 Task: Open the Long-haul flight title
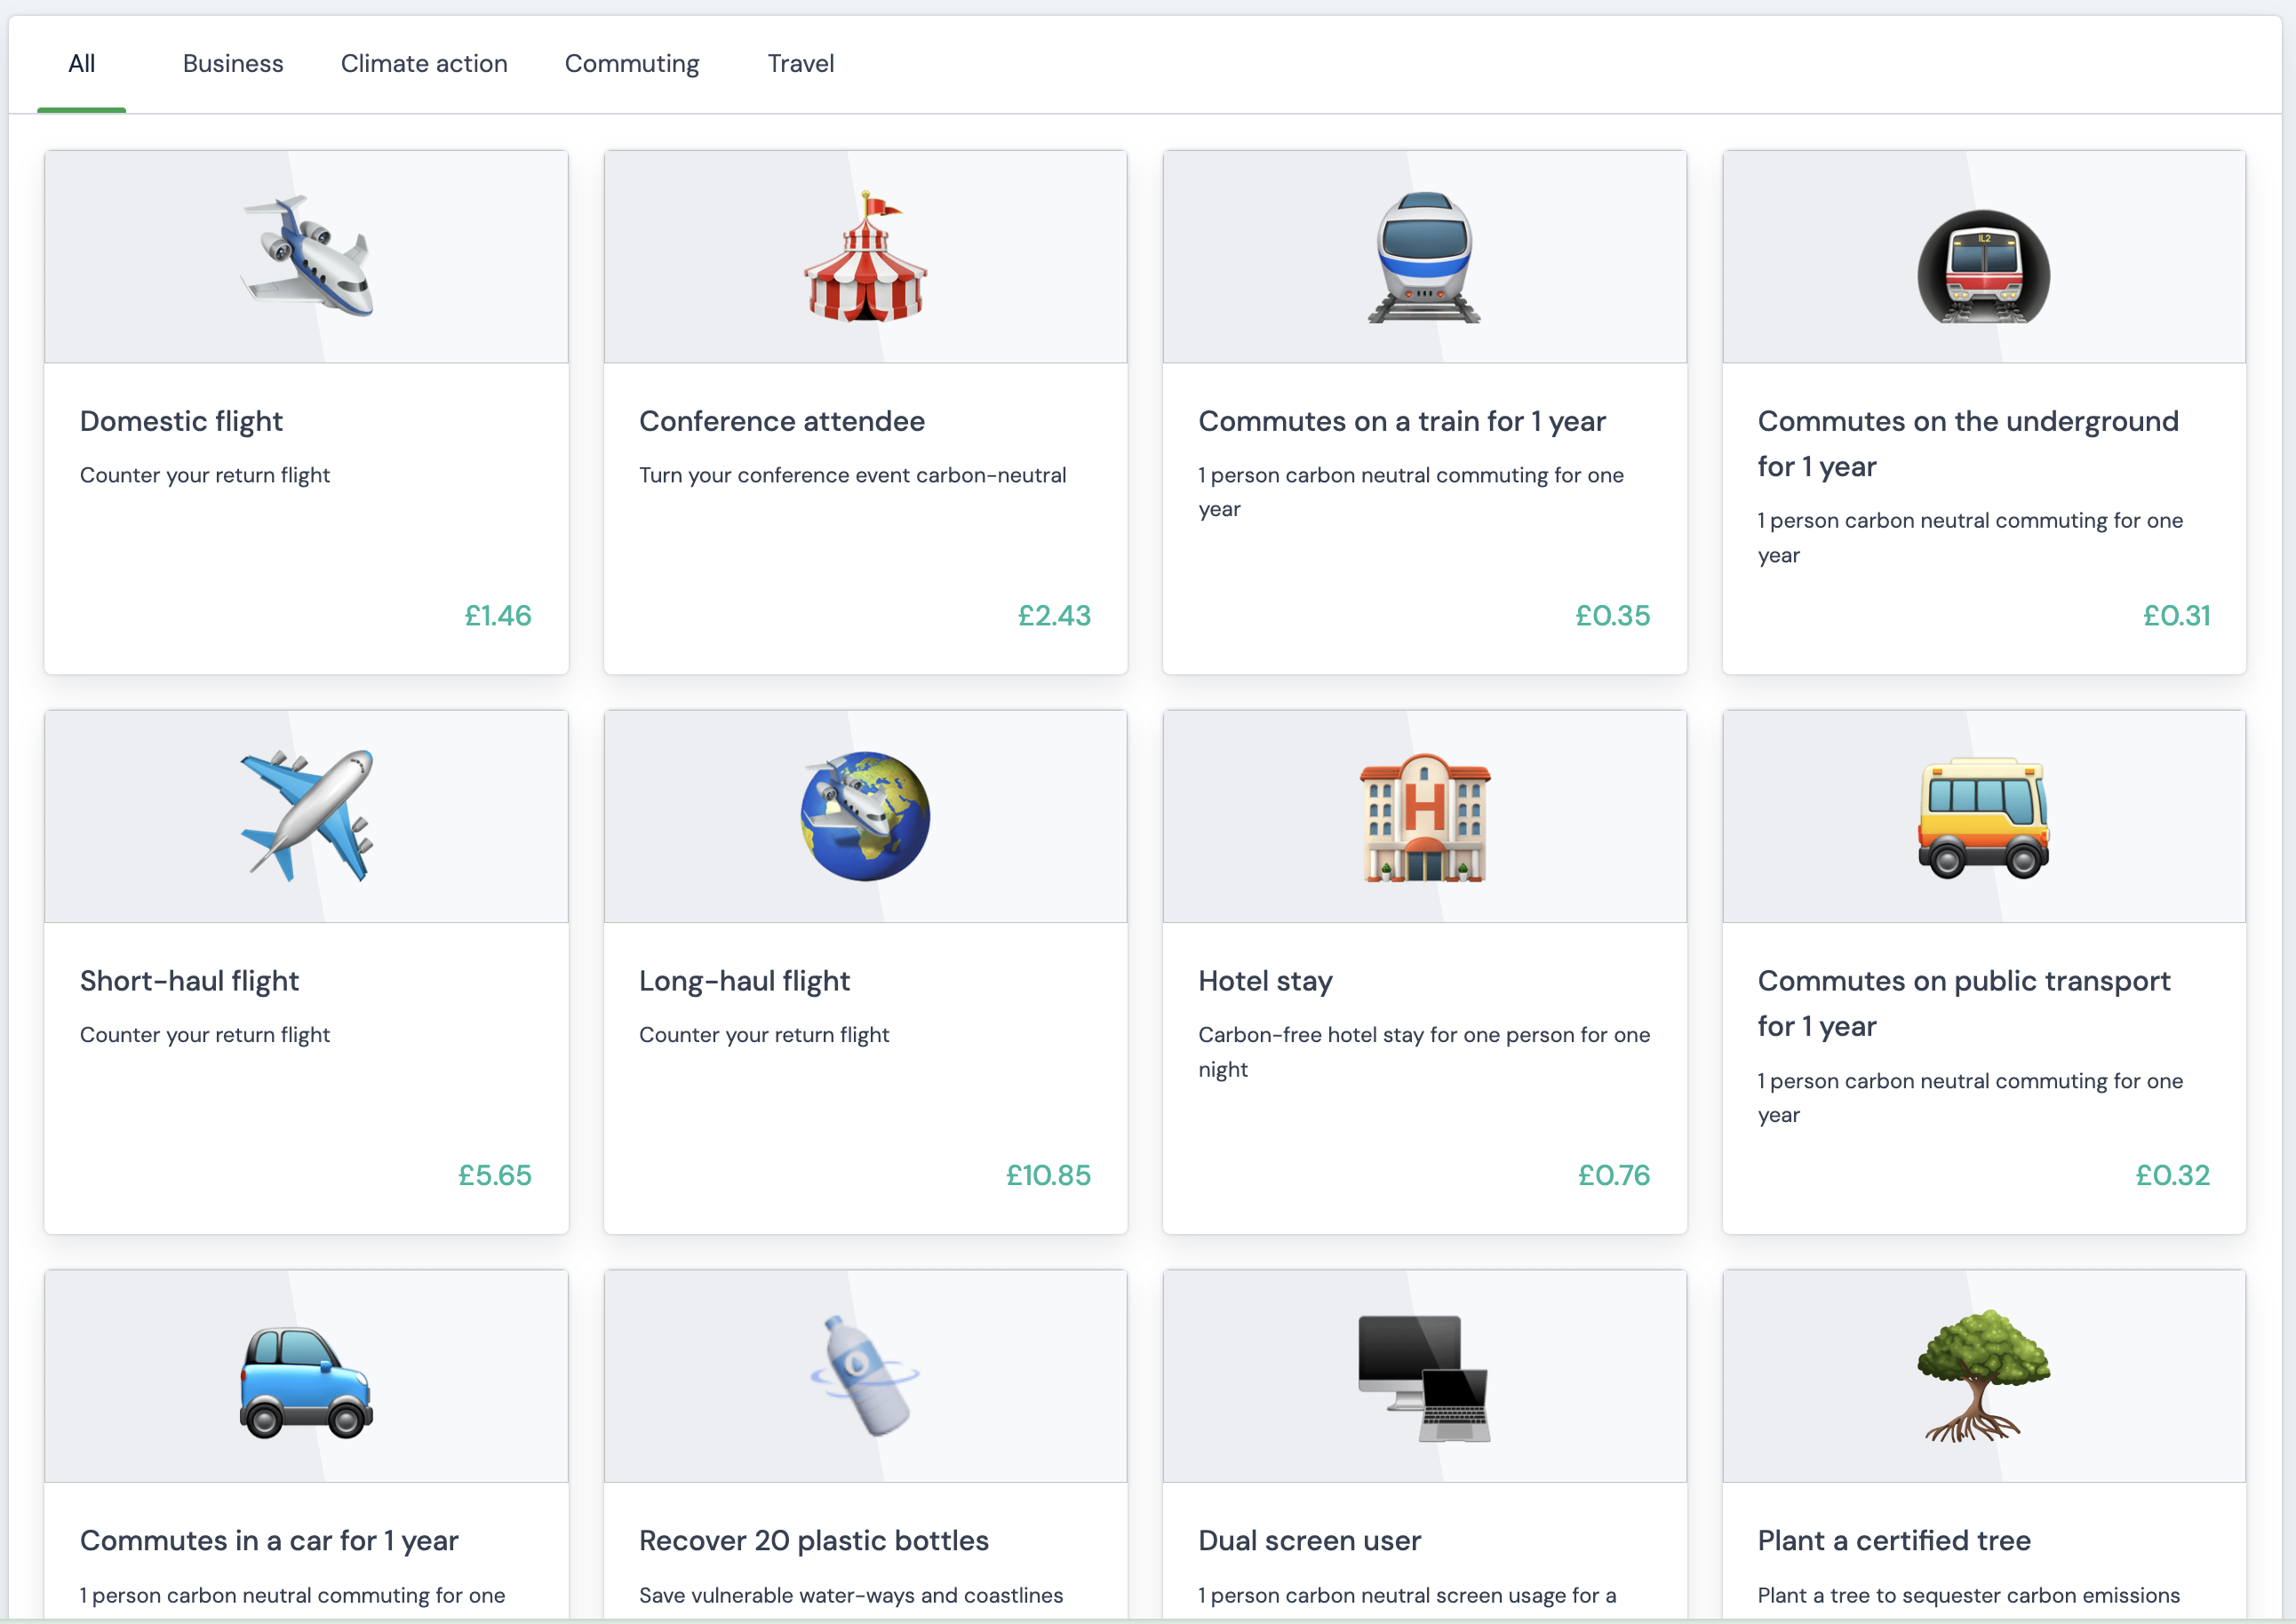pyautogui.click(x=745, y=981)
